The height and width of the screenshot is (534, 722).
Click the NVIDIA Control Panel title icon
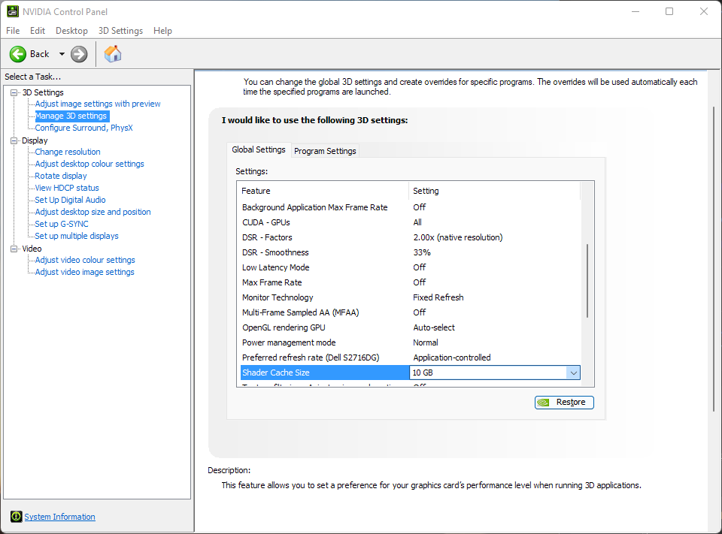13,11
